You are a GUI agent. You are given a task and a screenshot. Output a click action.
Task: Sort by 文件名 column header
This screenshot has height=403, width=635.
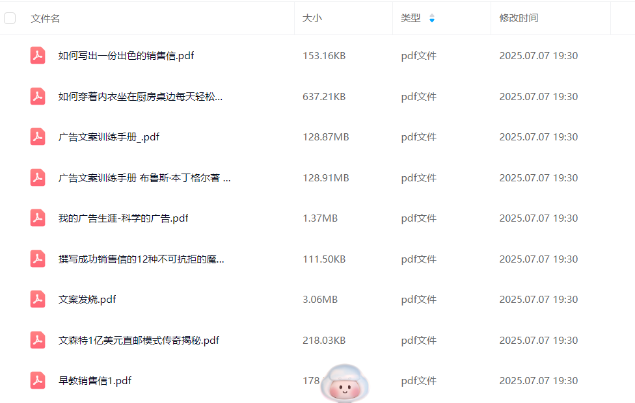tap(46, 18)
